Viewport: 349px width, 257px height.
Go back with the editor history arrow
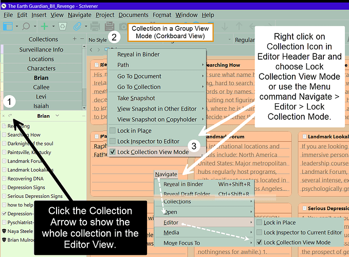click(x=91, y=50)
